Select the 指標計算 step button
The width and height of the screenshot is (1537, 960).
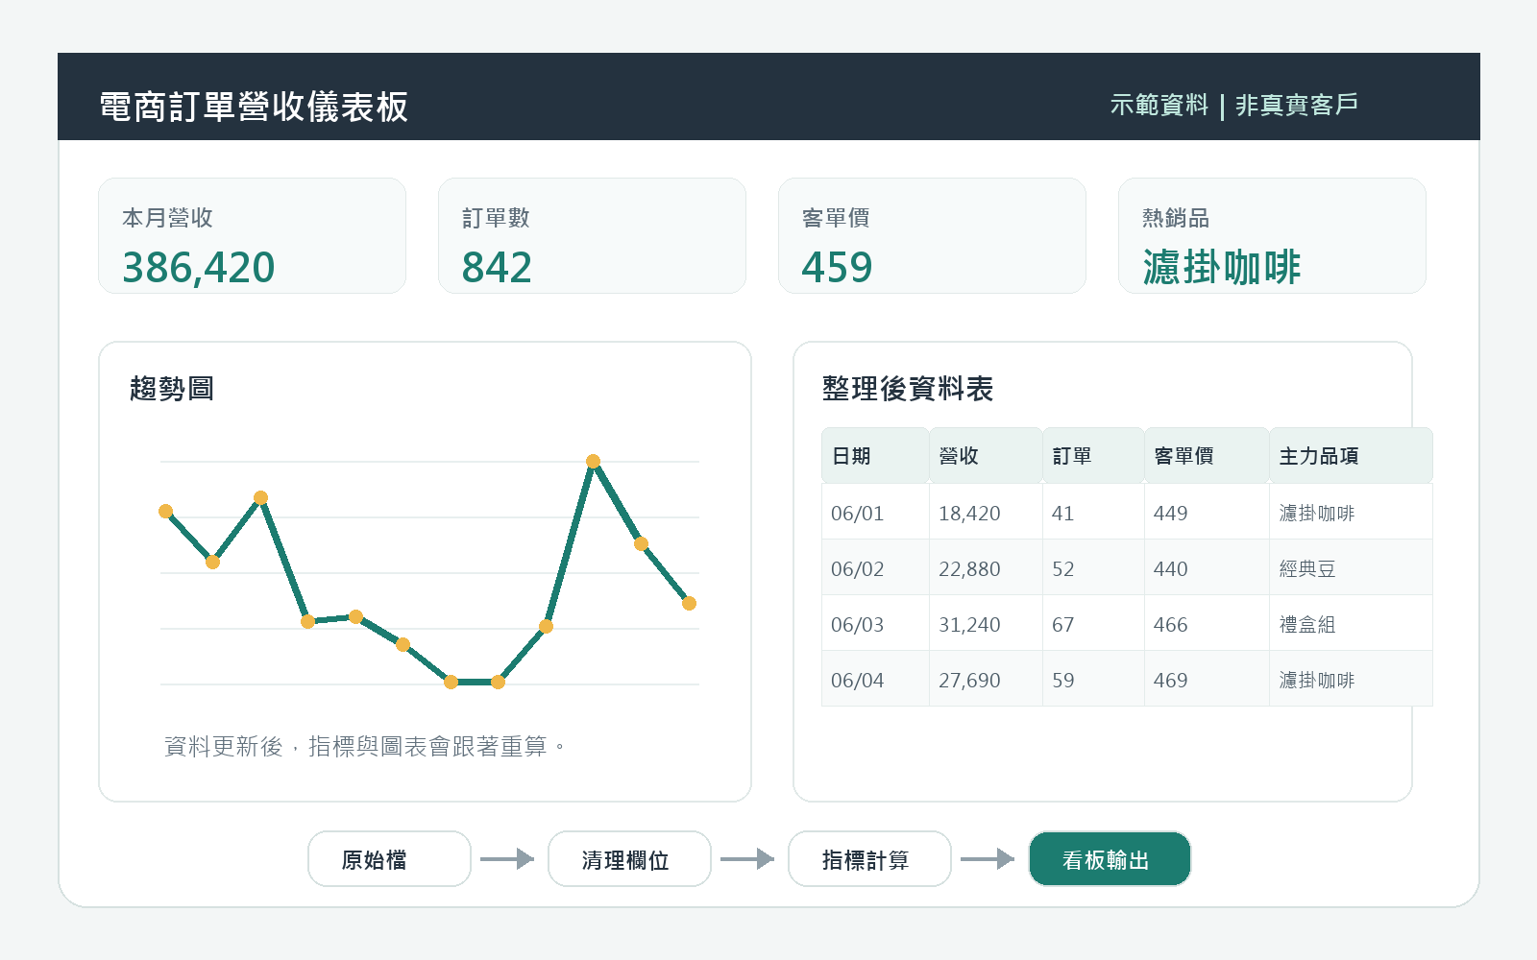coord(869,859)
